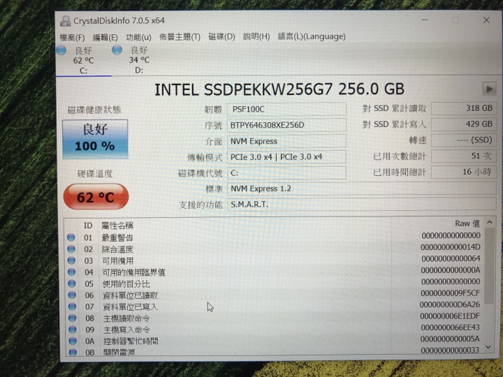Click status orb for attribute 08 主機讀取命令
This screenshot has height=377, width=503.
click(x=73, y=318)
